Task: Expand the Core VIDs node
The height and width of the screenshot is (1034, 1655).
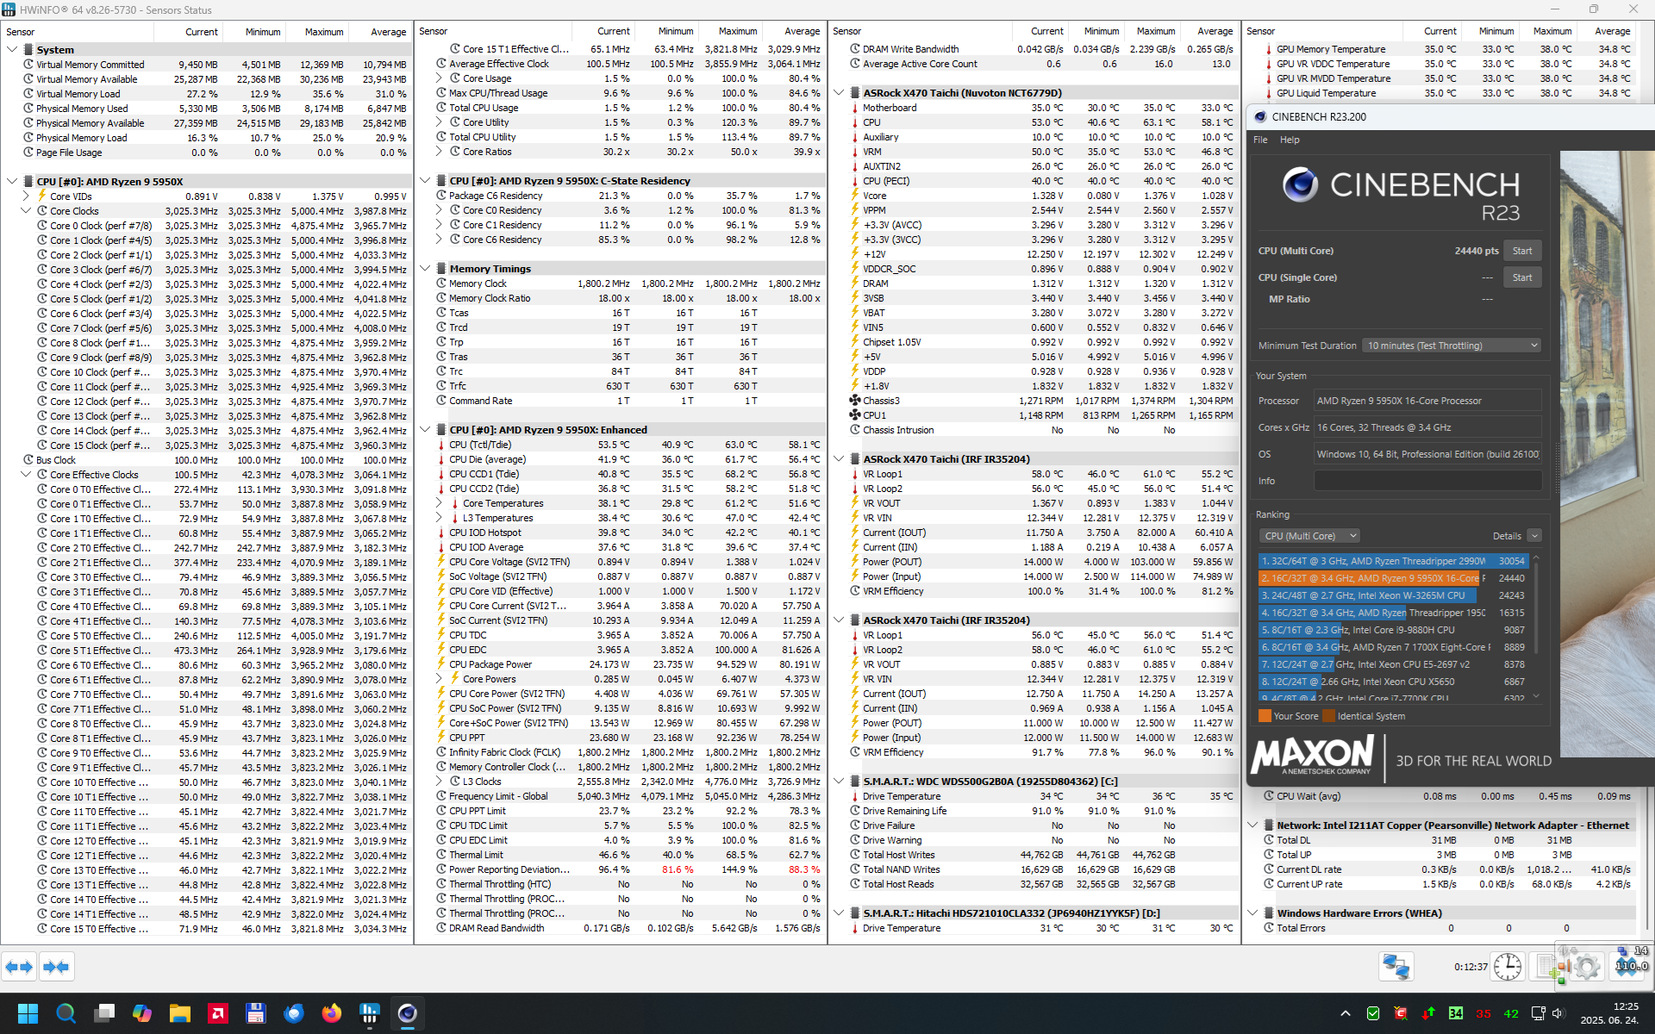Action: (26, 196)
